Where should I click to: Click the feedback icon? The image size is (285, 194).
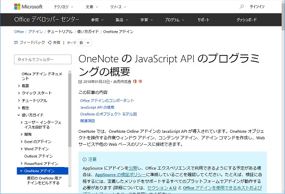[16, 43]
